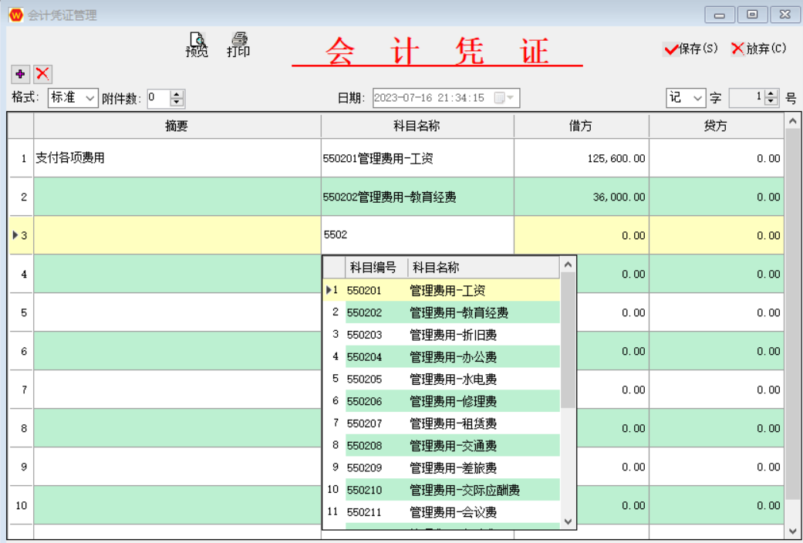Click the debit cell showing 125,600.00
This screenshot has width=803, height=543.
click(x=581, y=158)
